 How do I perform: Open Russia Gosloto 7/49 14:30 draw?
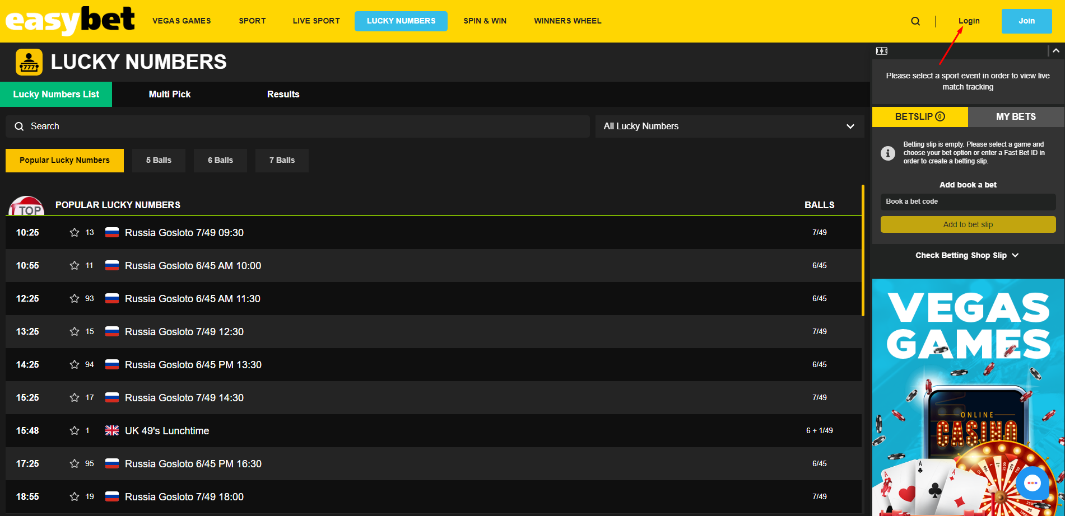click(x=433, y=397)
